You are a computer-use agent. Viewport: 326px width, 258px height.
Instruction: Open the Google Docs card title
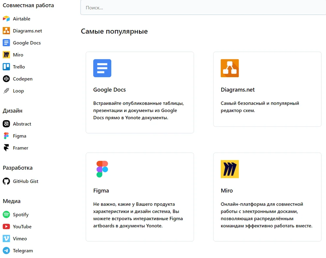click(110, 90)
